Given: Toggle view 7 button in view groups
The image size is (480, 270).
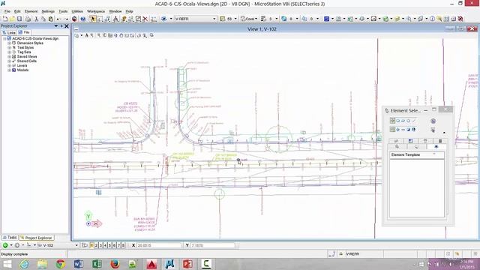Looking at the screenshot, I should (x=118, y=245).
